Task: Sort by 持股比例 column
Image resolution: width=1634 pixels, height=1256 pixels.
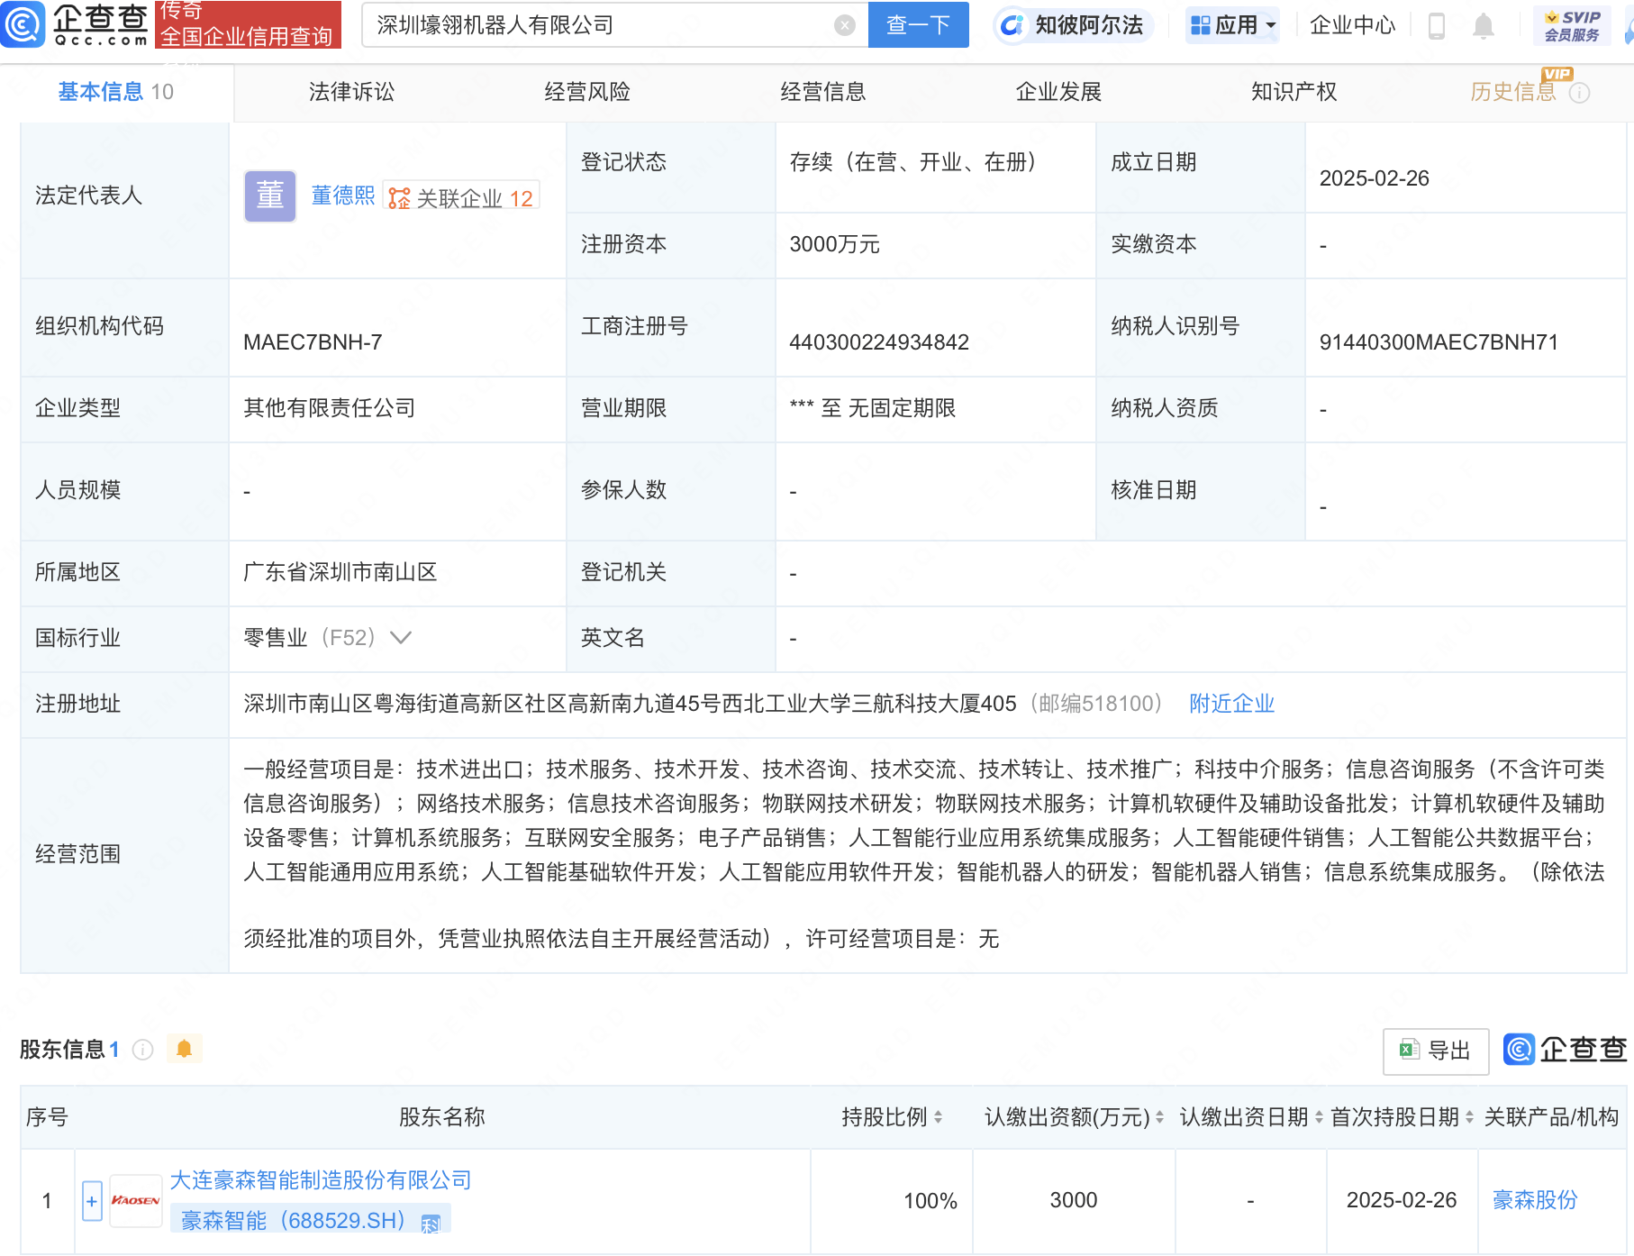Action: (x=938, y=1117)
